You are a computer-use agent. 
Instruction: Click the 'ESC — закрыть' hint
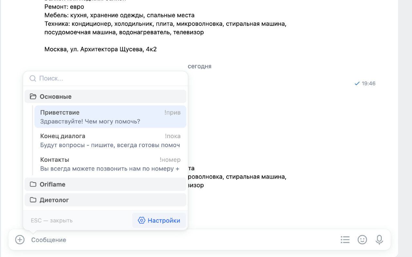(52, 220)
